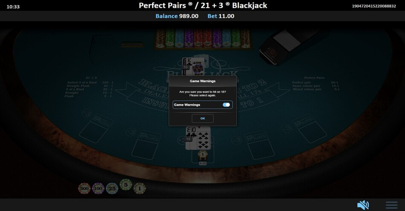
Task: Turn off the Game Warnings switch
Action: (x=226, y=105)
